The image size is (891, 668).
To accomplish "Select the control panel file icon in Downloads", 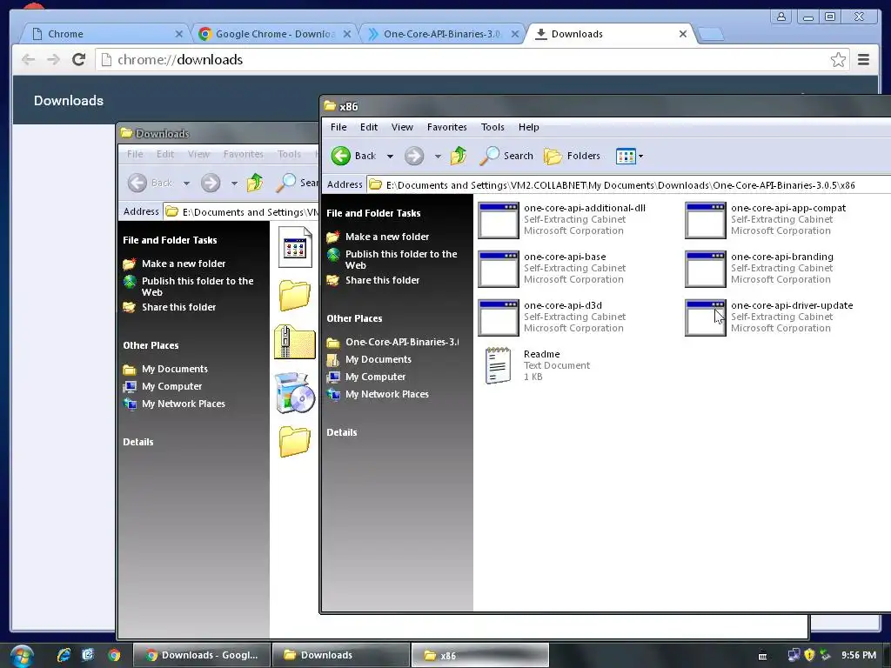I will [295, 247].
